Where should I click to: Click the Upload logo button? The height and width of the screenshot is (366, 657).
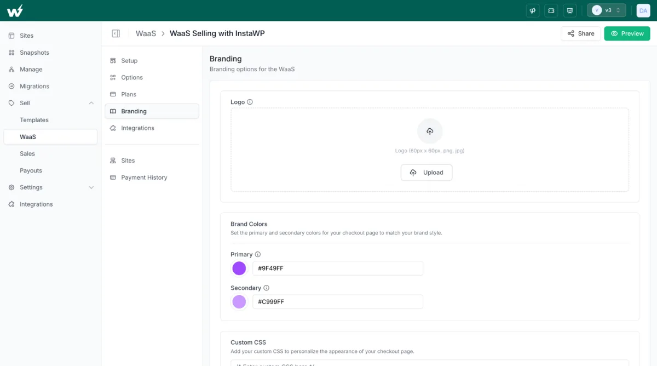point(427,173)
